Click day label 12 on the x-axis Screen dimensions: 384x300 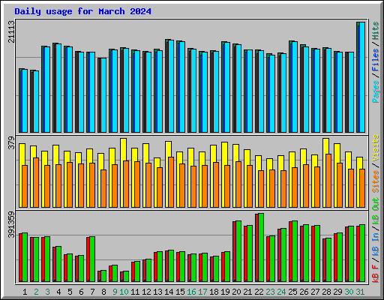click(146, 292)
